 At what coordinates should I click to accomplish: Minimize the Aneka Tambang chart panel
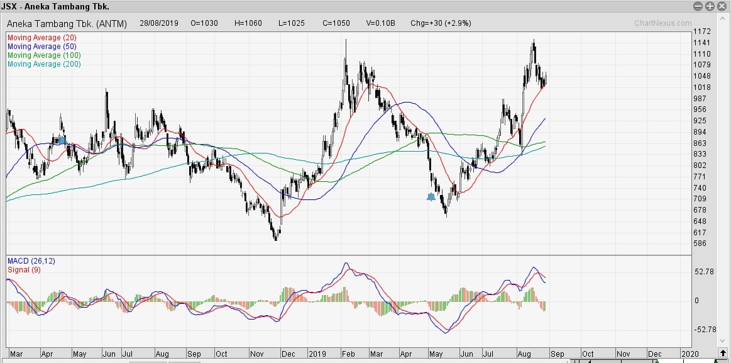coord(698,6)
